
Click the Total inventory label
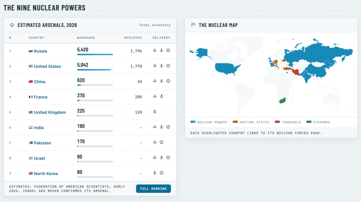click(155, 25)
